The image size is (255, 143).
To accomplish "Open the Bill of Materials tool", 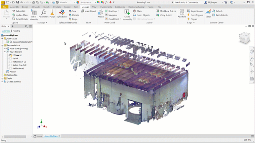I will click(34, 15).
